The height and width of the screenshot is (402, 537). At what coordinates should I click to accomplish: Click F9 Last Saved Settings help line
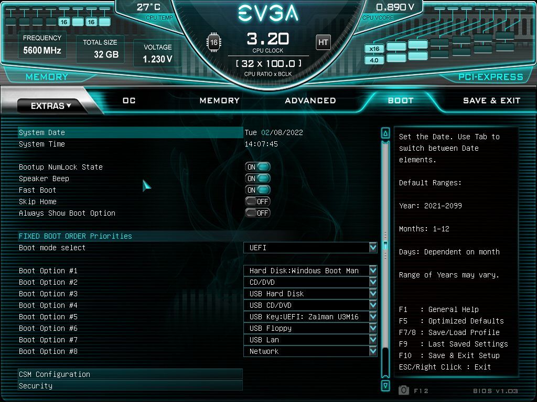454,344
